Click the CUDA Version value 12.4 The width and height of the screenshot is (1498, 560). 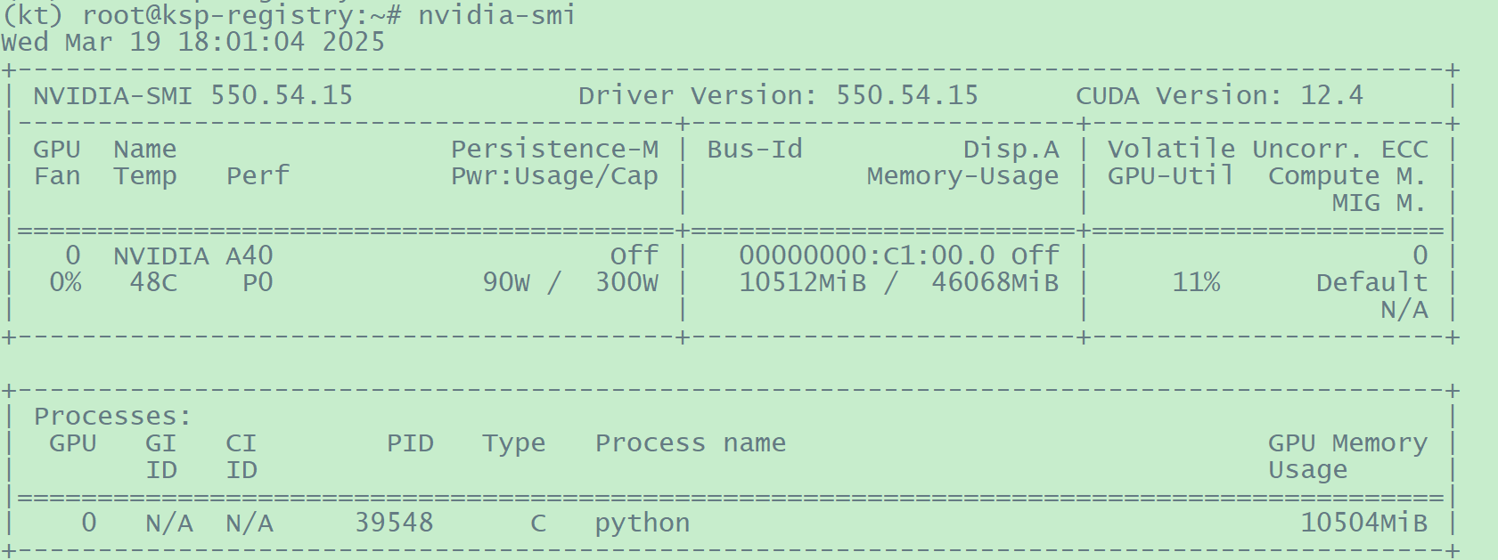(1331, 95)
